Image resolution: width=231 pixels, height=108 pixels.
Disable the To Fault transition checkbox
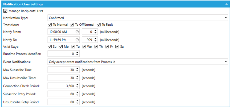tap(99, 25)
